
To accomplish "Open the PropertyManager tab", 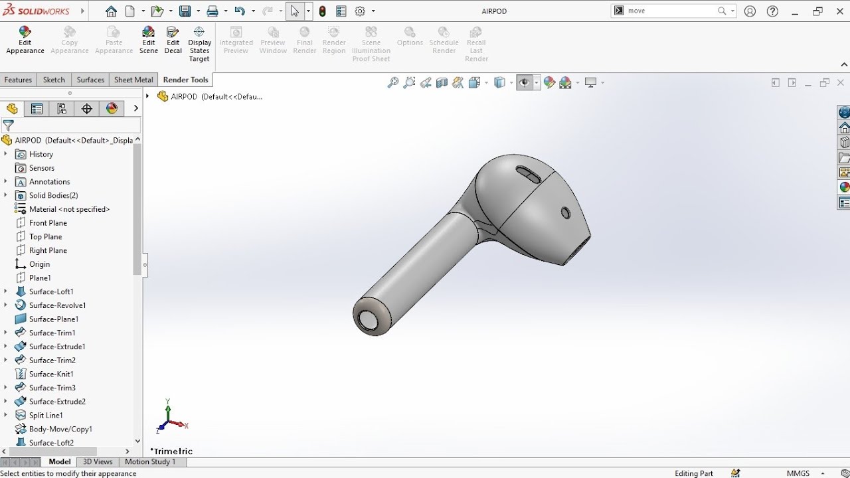I will [37, 109].
